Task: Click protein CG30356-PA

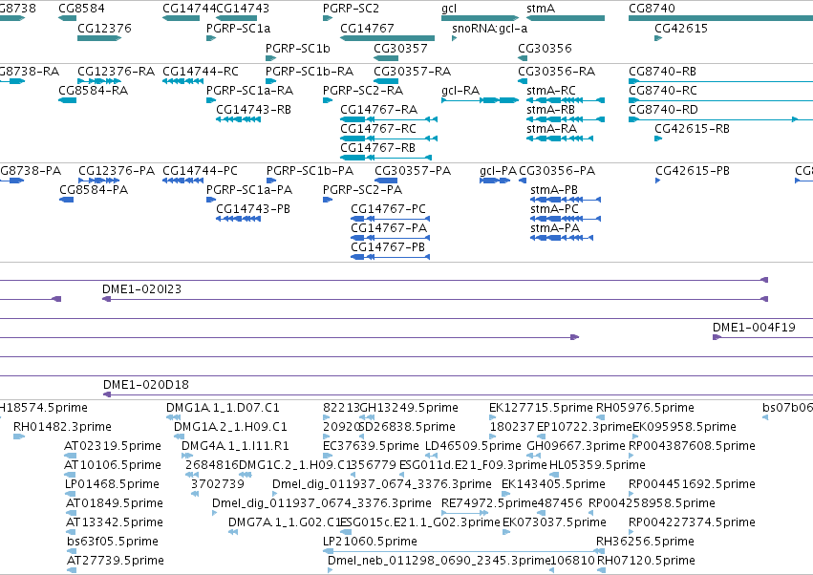Action: coord(557,171)
